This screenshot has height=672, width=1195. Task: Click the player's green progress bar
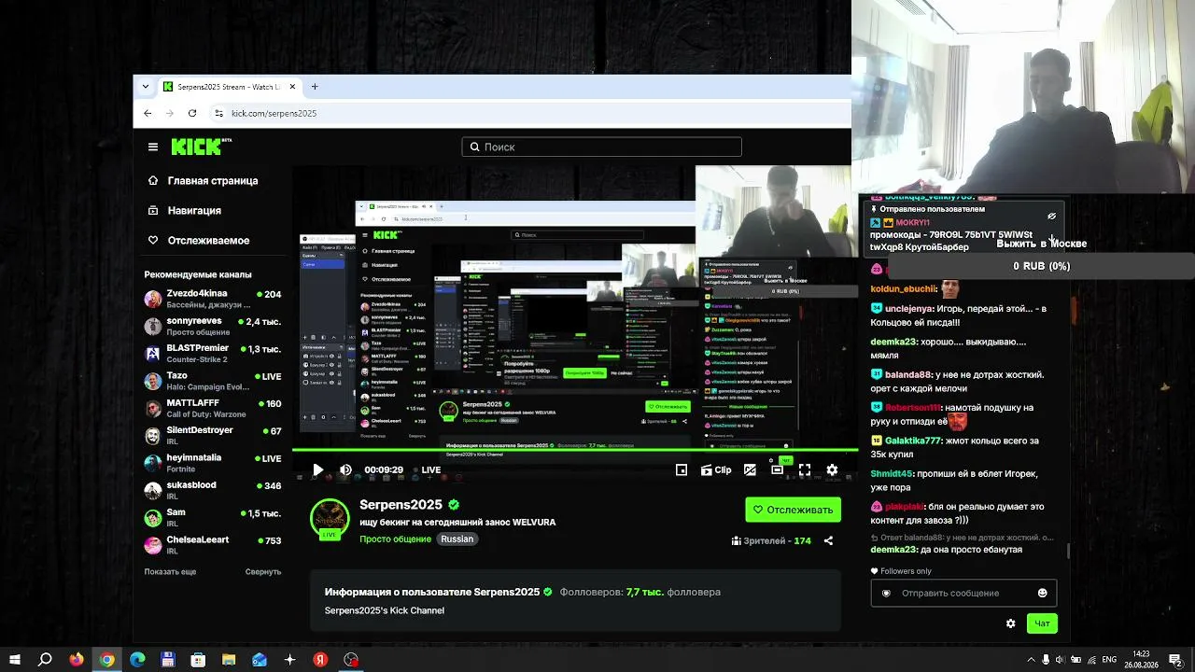575,450
